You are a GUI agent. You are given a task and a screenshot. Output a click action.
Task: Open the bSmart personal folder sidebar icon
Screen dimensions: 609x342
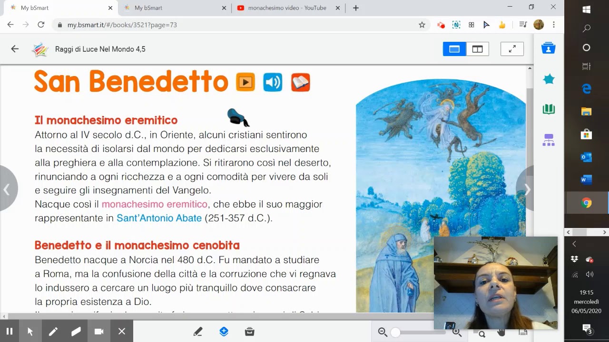[549, 48]
